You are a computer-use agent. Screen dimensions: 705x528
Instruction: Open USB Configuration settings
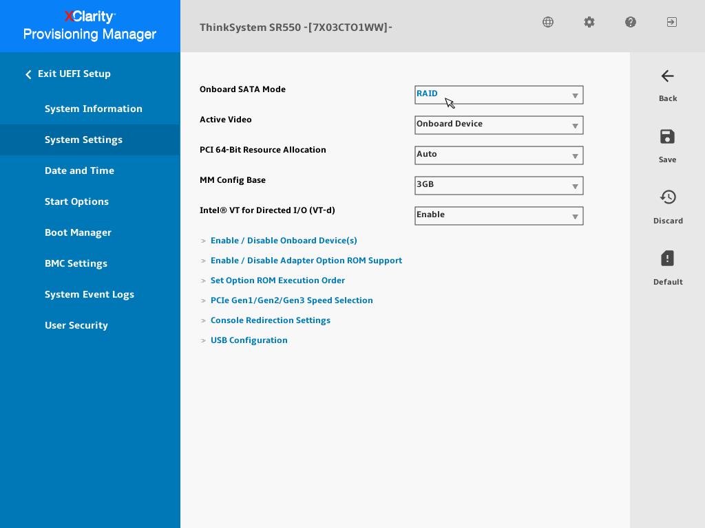[x=249, y=340]
